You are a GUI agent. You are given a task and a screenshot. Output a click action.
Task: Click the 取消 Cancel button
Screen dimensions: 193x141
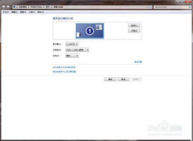(x=123, y=79)
